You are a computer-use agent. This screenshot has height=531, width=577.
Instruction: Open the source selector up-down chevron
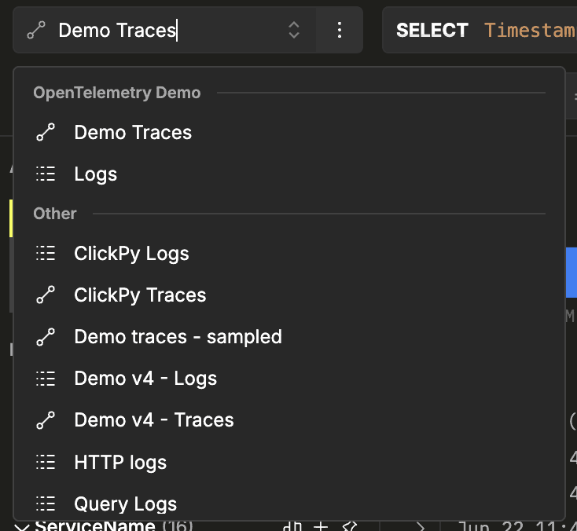tap(294, 30)
